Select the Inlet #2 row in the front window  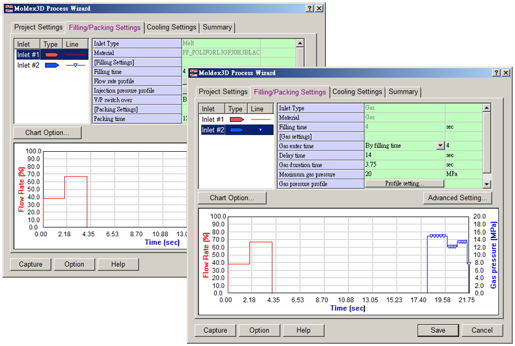click(236, 130)
